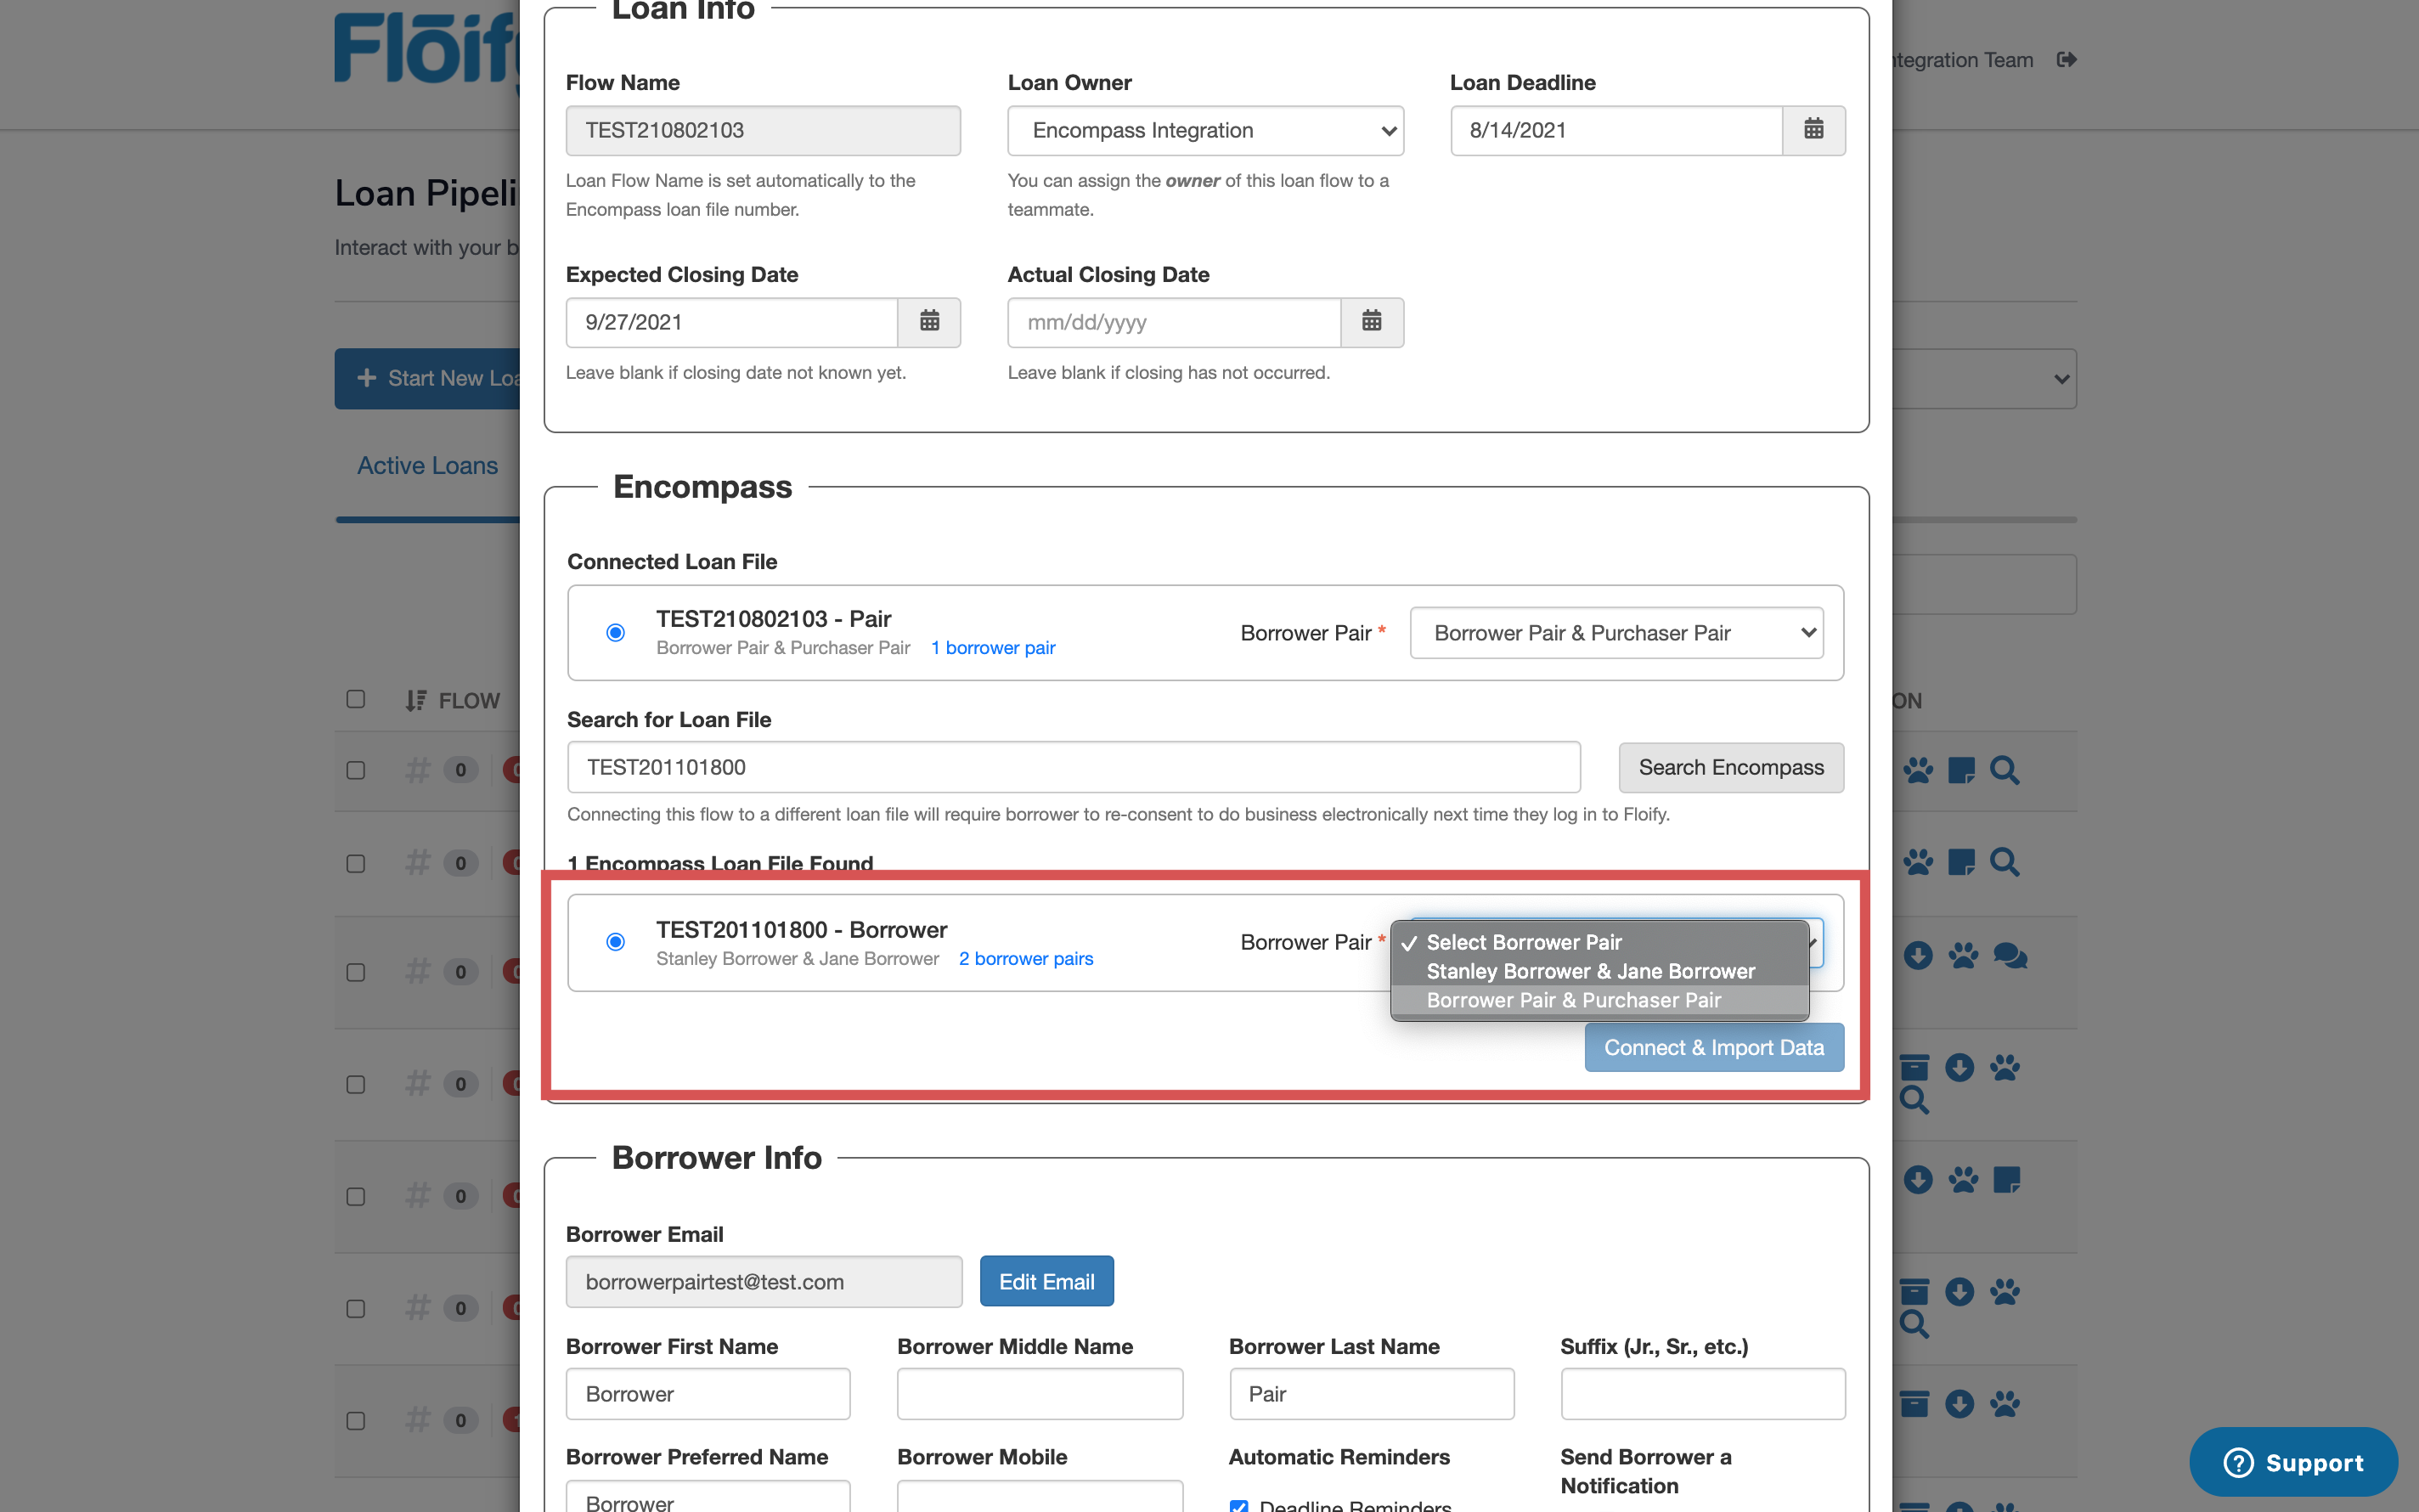Open the connected file Borrower Pair dropdown
The image size is (2419, 1512).
coord(1616,633)
